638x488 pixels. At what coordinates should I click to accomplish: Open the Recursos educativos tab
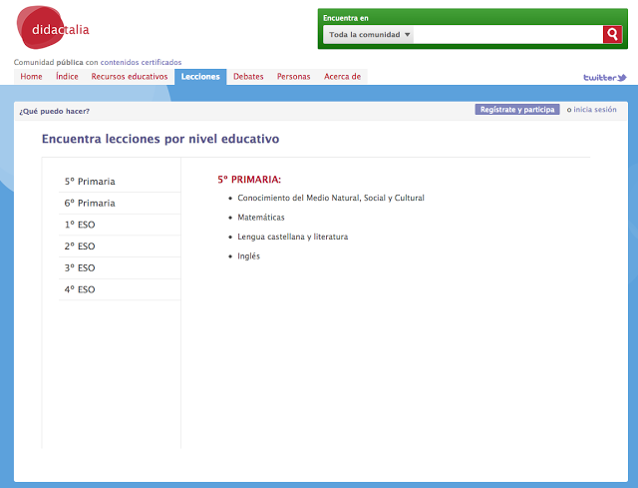click(x=130, y=77)
